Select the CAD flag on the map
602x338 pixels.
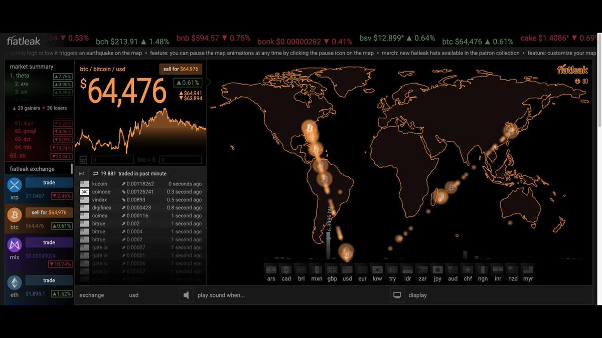(286, 269)
